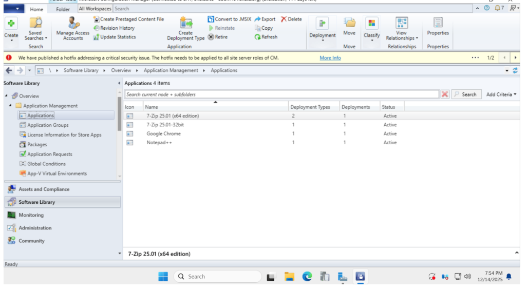
Task: Click the Convert to .MSIX icon
Action: click(x=211, y=19)
